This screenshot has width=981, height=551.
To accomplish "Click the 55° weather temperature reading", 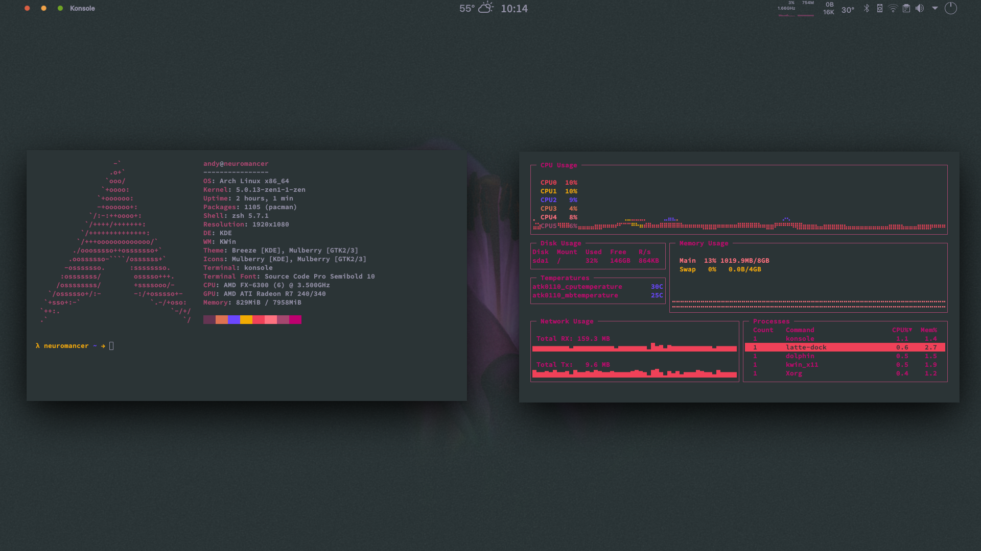I will point(467,9).
